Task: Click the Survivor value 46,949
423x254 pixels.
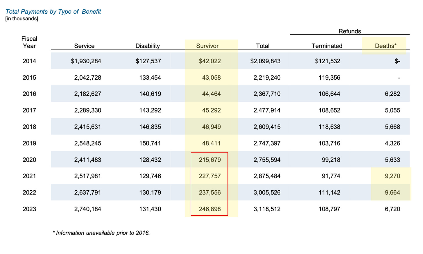Action: (x=212, y=127)
